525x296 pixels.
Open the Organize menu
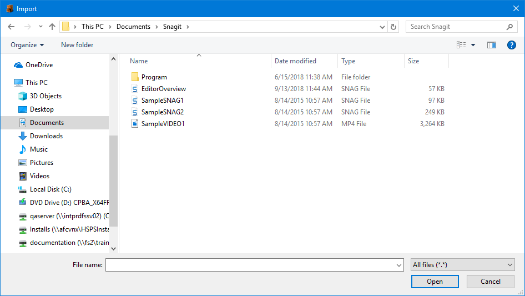pyautogui.click(x=27, y=45)
